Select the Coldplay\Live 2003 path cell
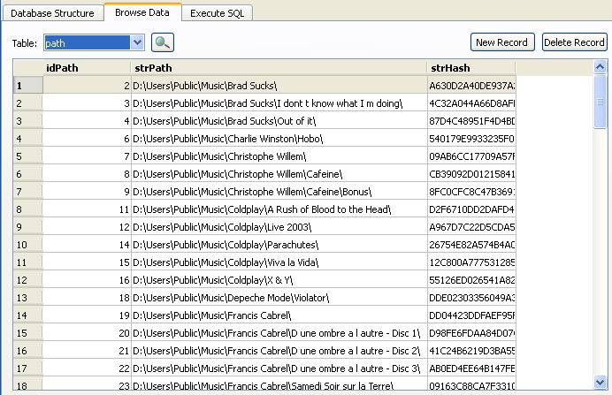 (279, 227)
